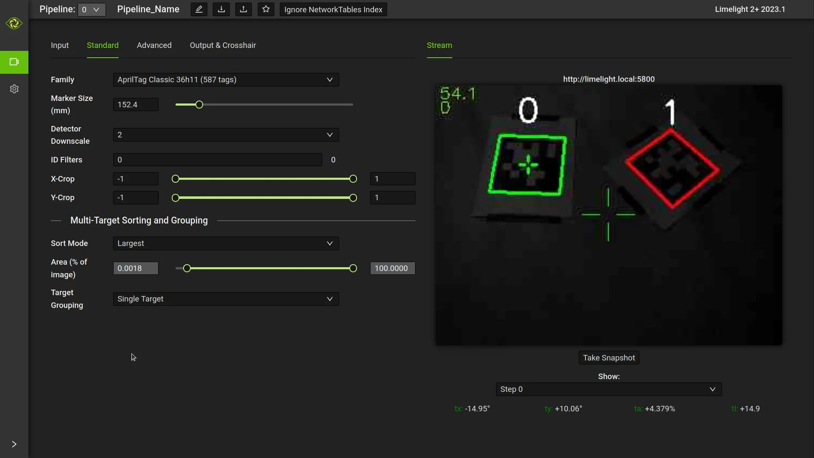Viewport: 814px width, 458px height.
Task: Switch to the Input tab
Action: click(x=60, y=45)
